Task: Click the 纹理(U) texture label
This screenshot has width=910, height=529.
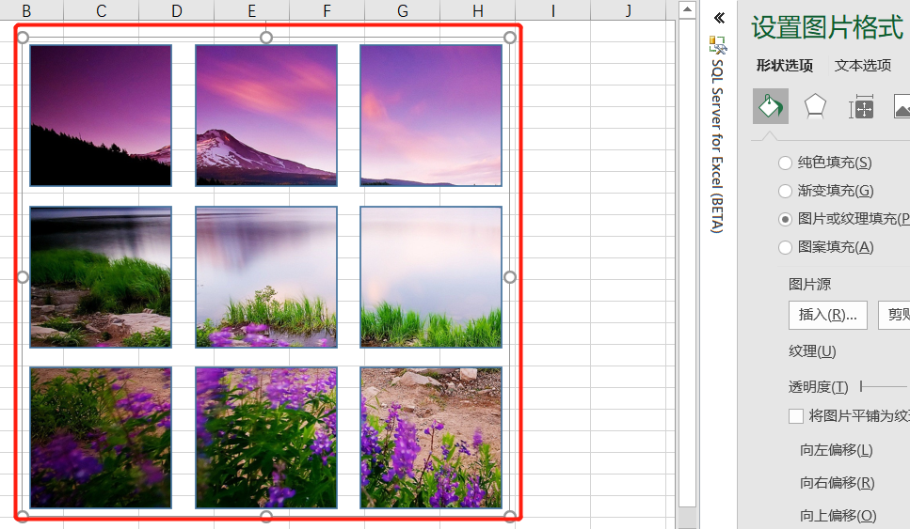Action: point(812,351)
